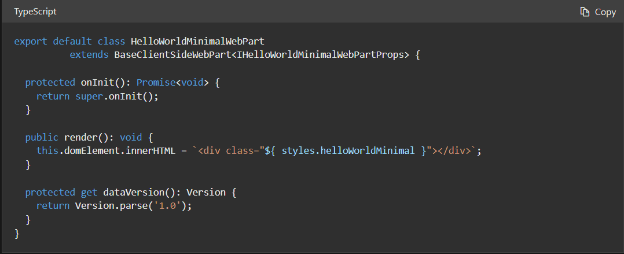Click styles.helloWorldMinimal in the template string

pos(348,151)
